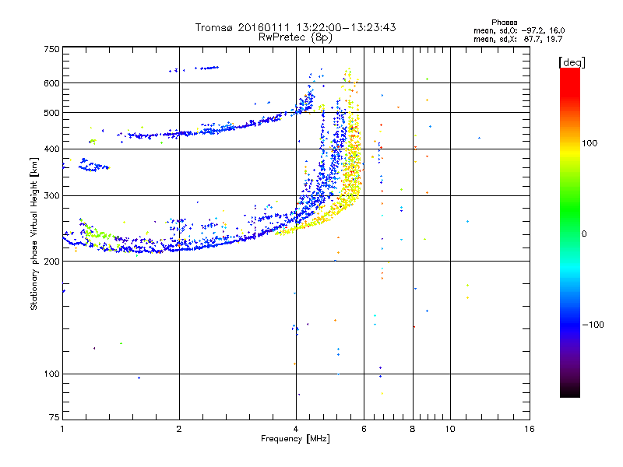
Task: Click the x-axis tick label '10'
Action: click(450, 429)
